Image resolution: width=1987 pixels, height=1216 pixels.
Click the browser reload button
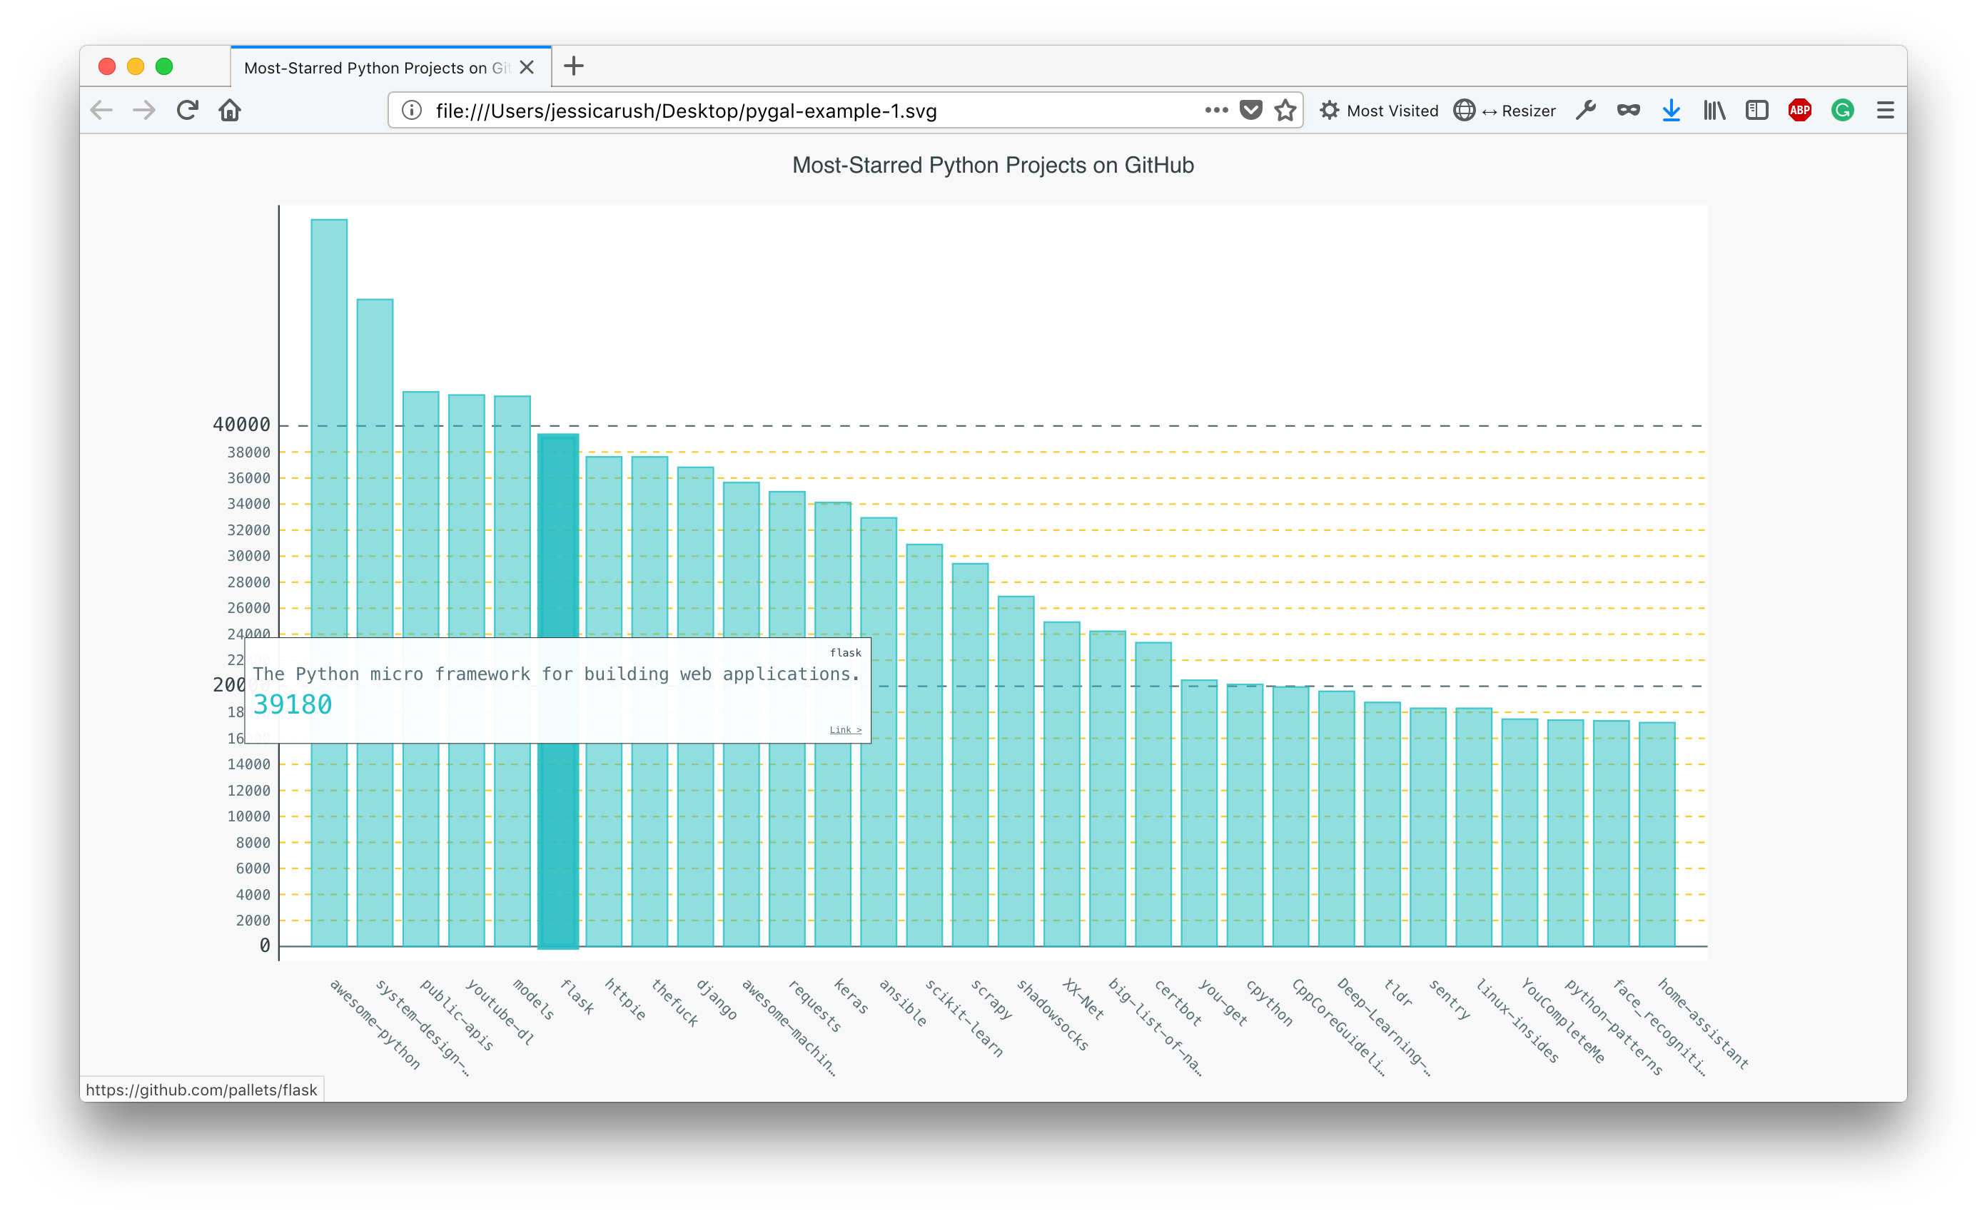[187, 111]
